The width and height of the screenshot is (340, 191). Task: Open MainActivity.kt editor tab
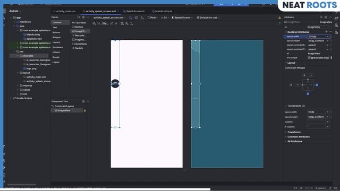click(161, 11)
